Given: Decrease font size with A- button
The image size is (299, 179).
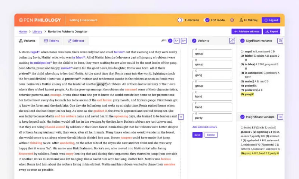Looking at the screenshot, I should pyautogui.click(x=176, y=41).
